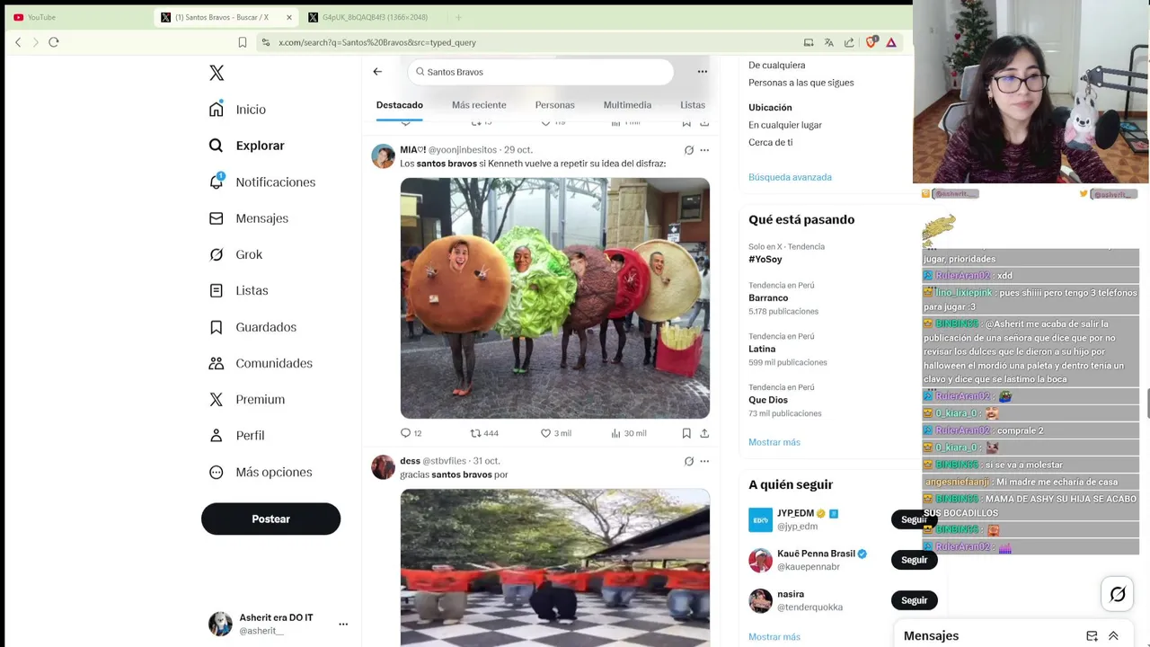
Task: Click the Santos Bravos search field
Action: 540,72
